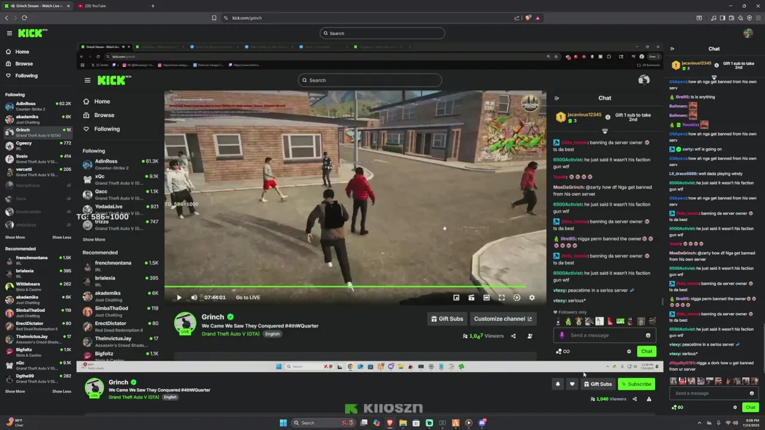This screenshot has height=430, width=765.
Task: Click play icon in the streamed inner player
Action: click(x=179, y=297)
